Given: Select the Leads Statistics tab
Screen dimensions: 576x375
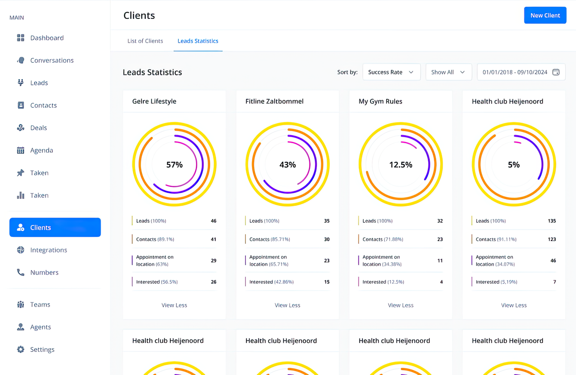Looking at the screenshot, I should (198, 41).
